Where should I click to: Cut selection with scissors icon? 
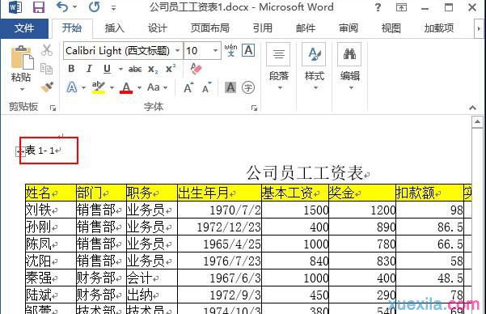pyautogui.click(x=47, y=50)
